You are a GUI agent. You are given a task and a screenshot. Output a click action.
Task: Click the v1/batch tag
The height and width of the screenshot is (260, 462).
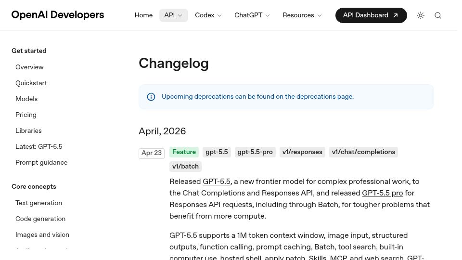(185, 167)
